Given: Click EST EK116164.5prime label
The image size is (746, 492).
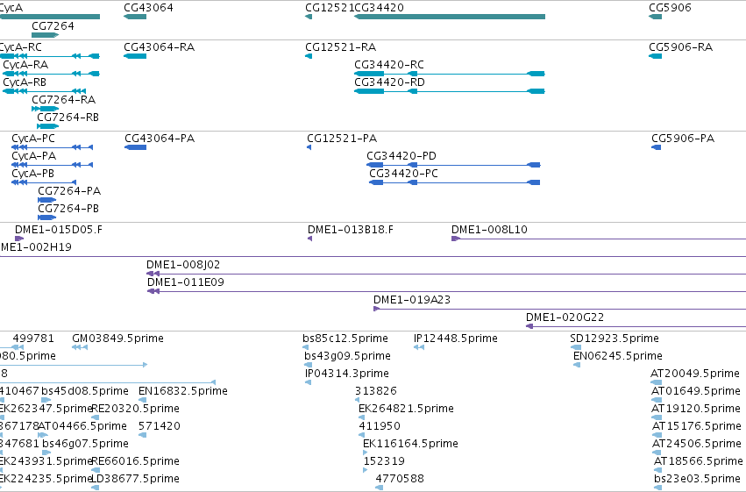Looking at the screenshot, I should [x=410, y=444].
